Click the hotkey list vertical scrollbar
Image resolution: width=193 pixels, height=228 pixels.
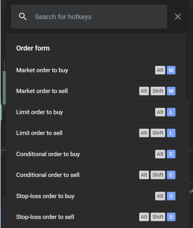(188, 66)
